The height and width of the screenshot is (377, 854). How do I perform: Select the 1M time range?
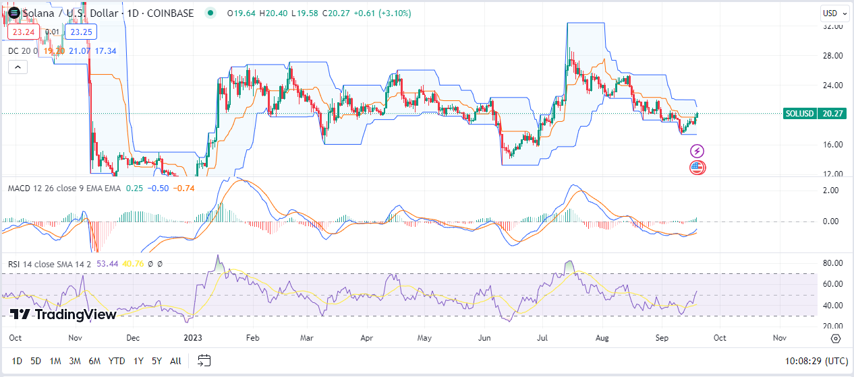click(x=55, y=361)
